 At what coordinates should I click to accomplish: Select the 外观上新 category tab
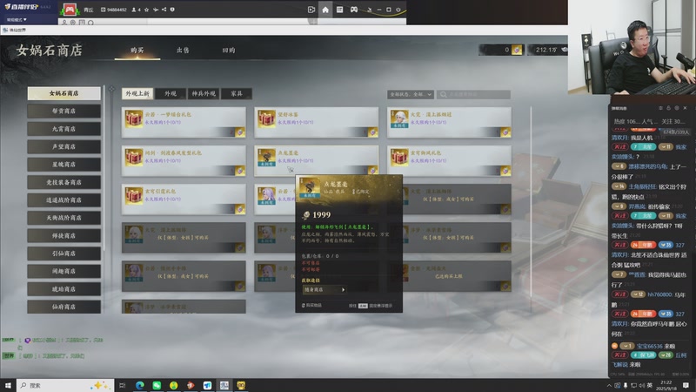coord(137,94)
